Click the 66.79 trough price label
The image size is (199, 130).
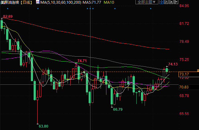[x=118, y=109]
